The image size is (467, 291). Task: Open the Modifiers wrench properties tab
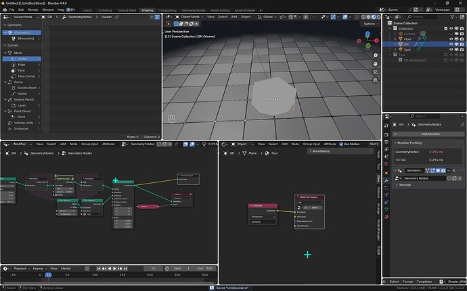[386, 180]
